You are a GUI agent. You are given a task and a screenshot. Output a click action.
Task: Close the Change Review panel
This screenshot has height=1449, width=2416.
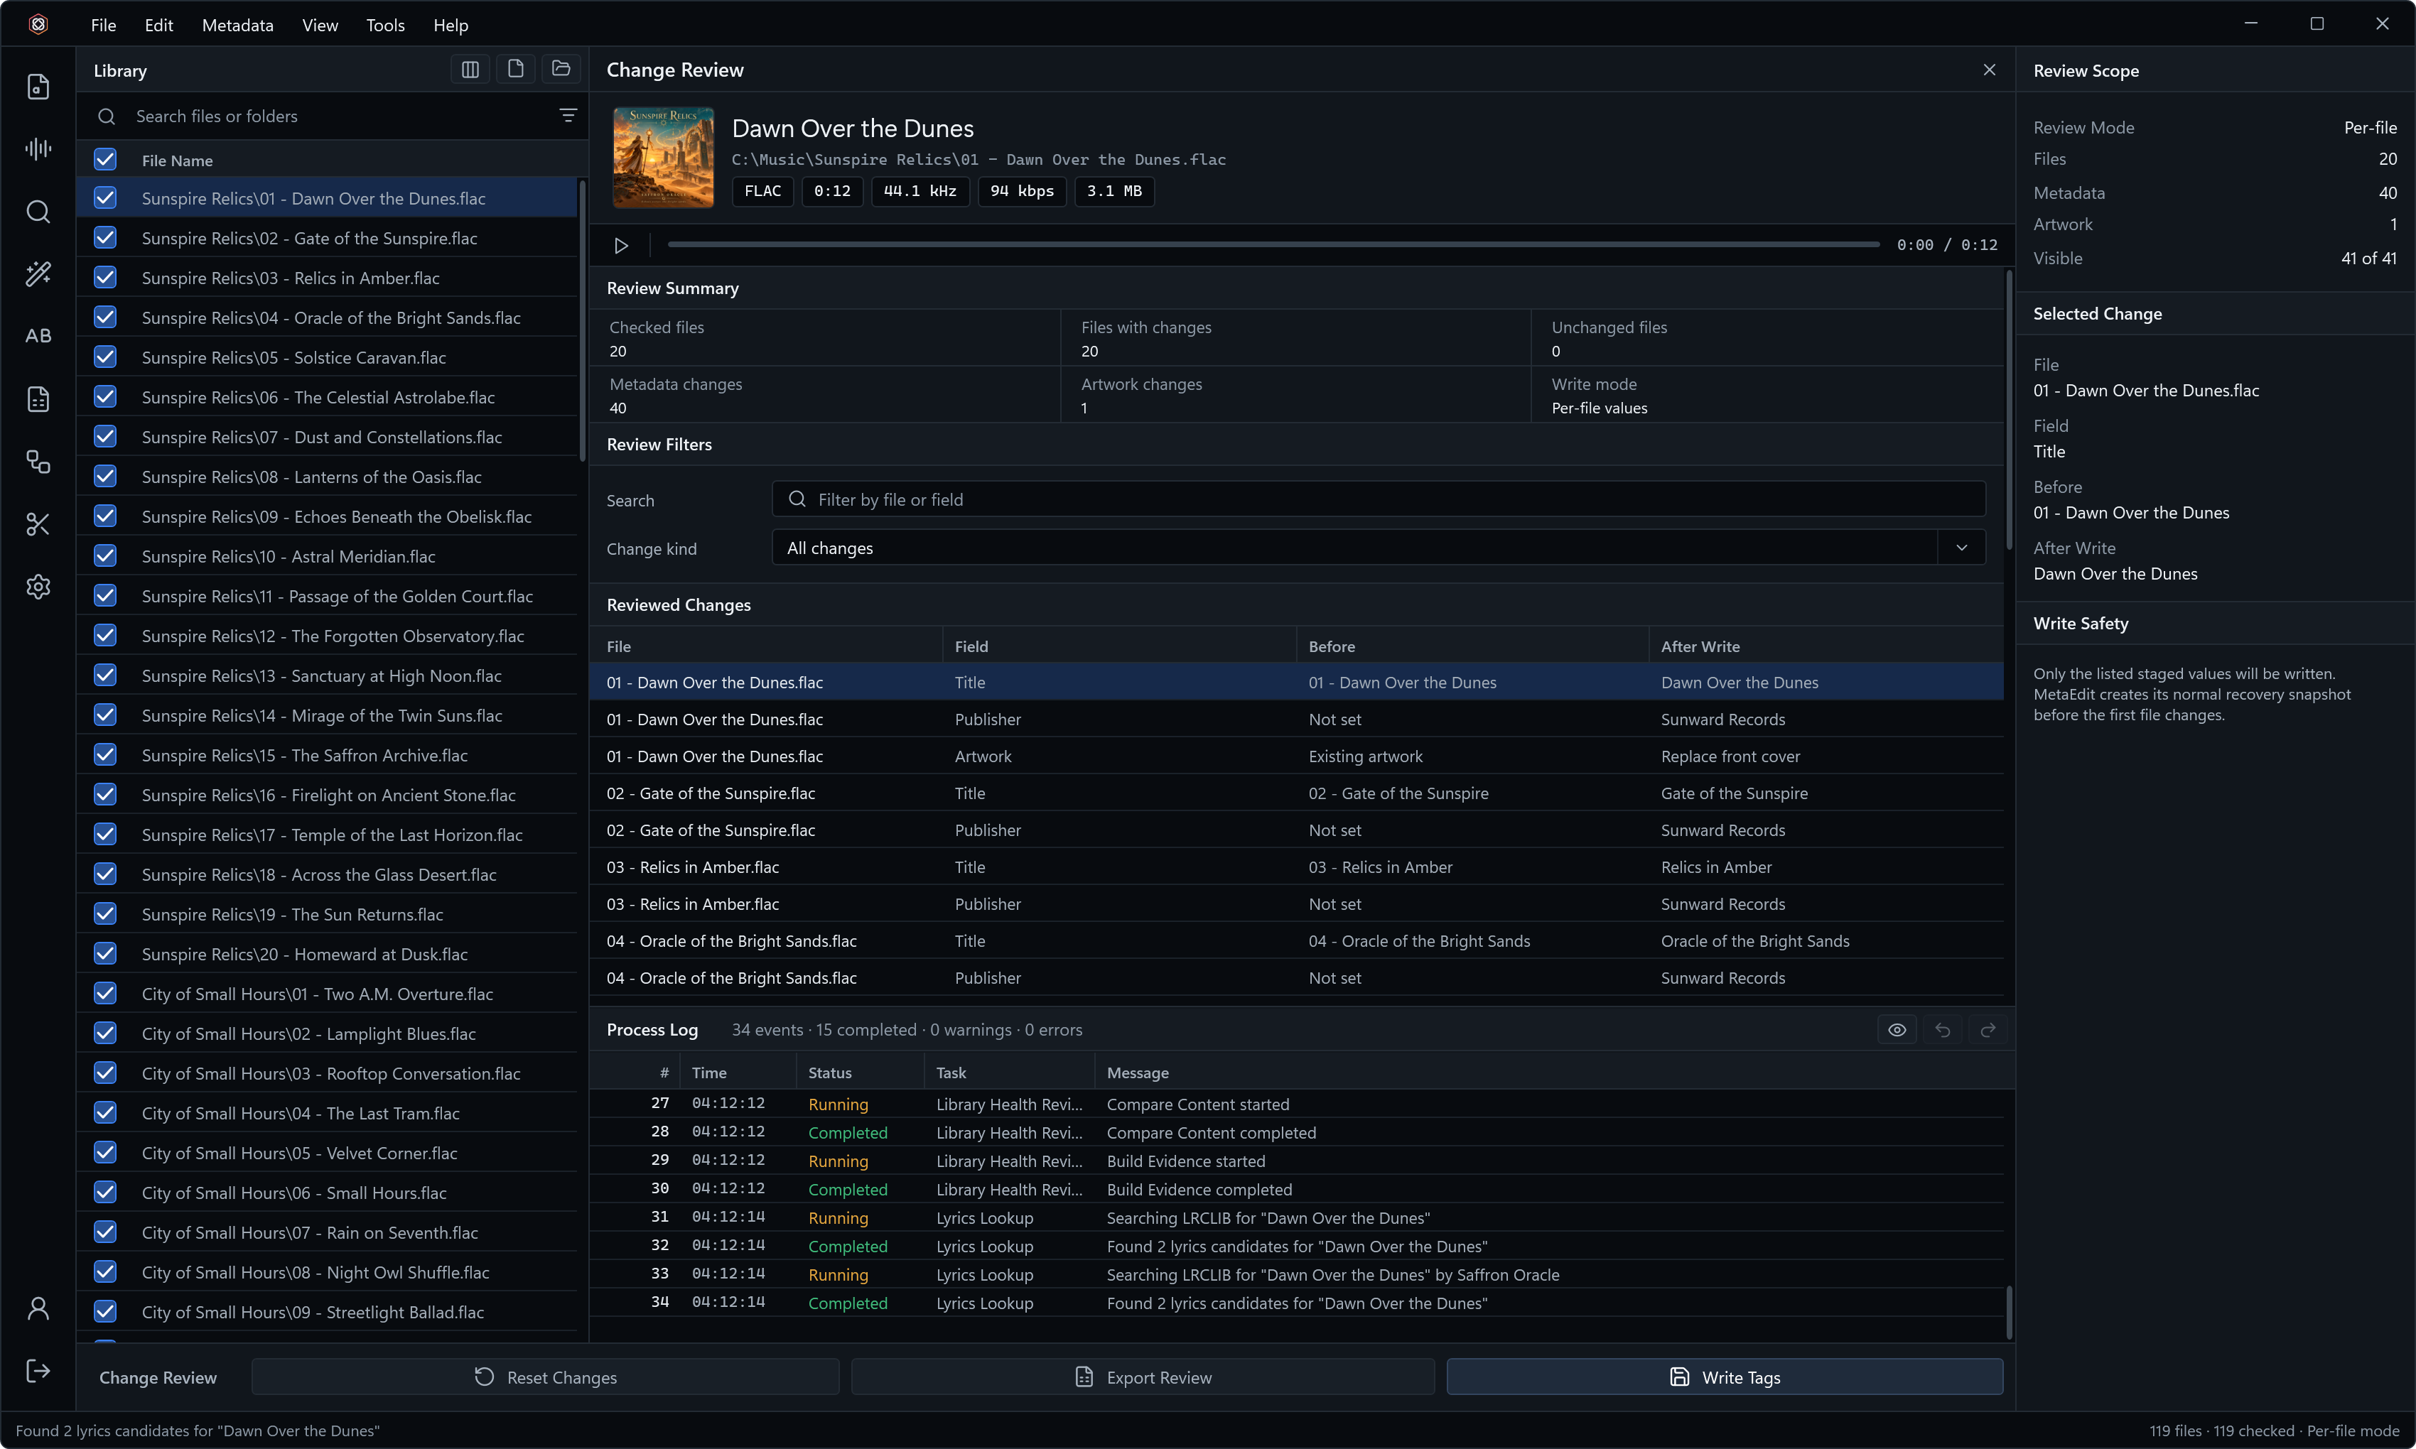click(1989, 70)
